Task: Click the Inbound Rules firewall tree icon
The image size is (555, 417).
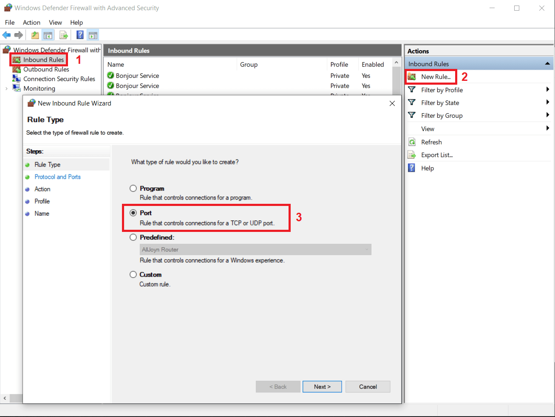Action: click(x=17, y=60)
